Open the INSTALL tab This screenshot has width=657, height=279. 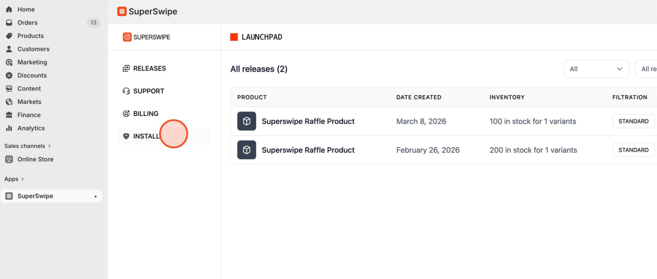[x=164, y=136]
